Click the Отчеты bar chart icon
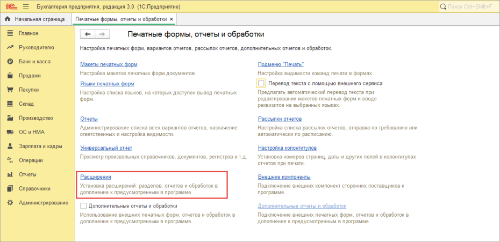 pos(10,174)
